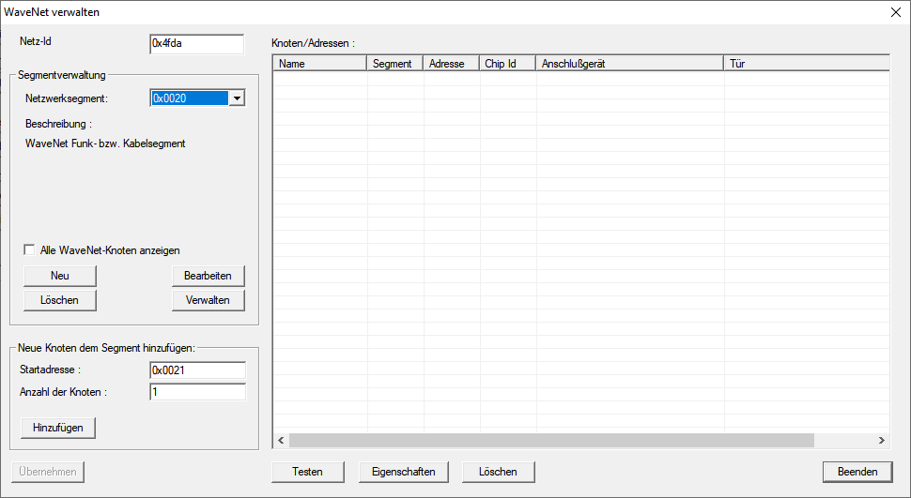Click the Hinzufügen button
Screen dimensions: 911x498
click(x=58, y=427)
